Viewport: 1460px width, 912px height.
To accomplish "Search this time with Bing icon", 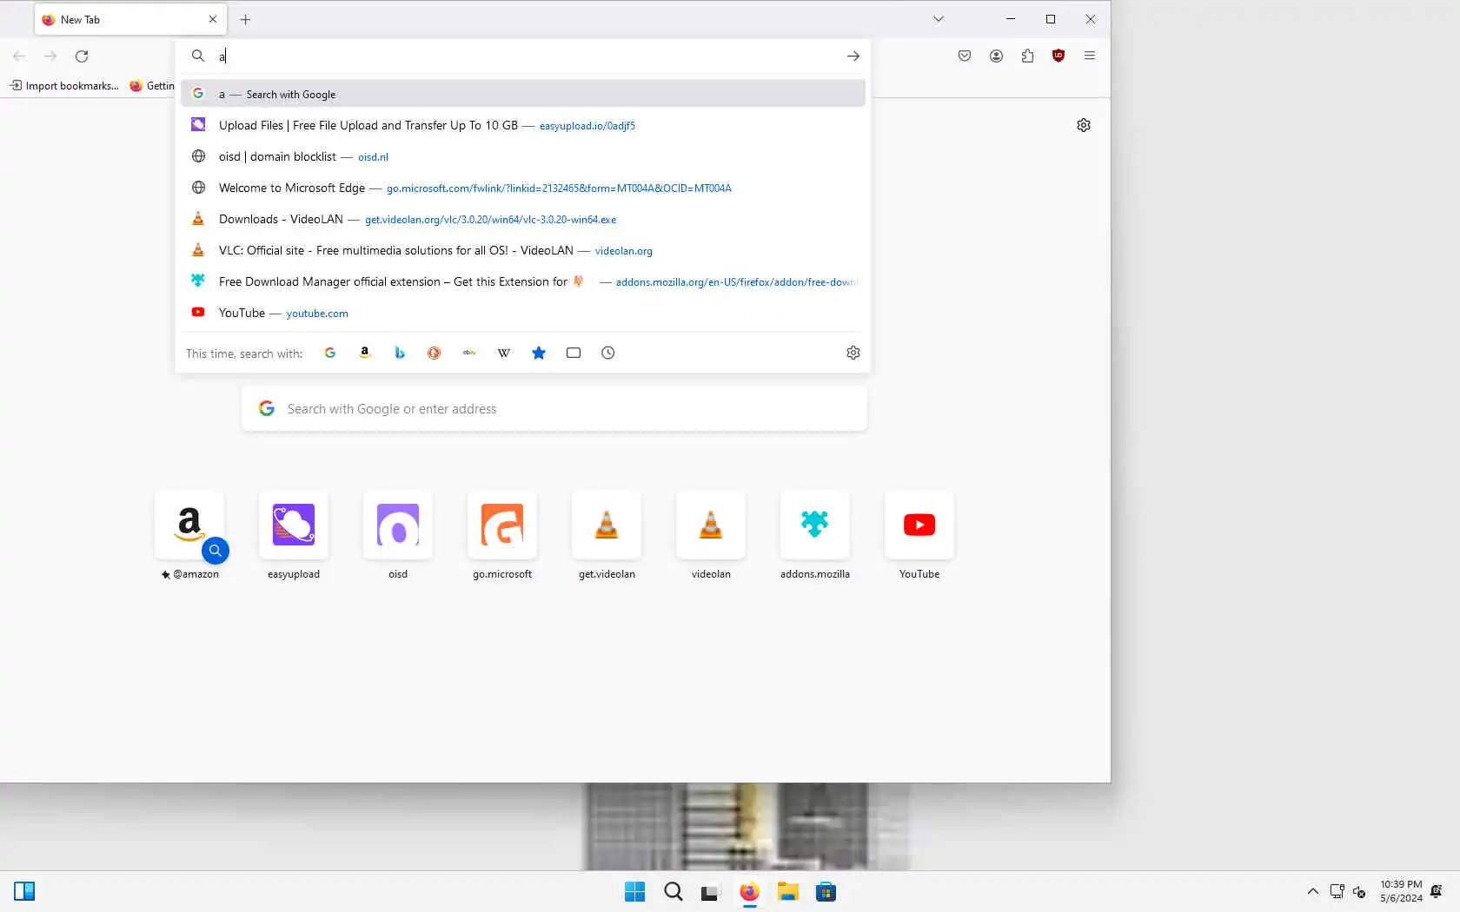I will click(400, 353).
